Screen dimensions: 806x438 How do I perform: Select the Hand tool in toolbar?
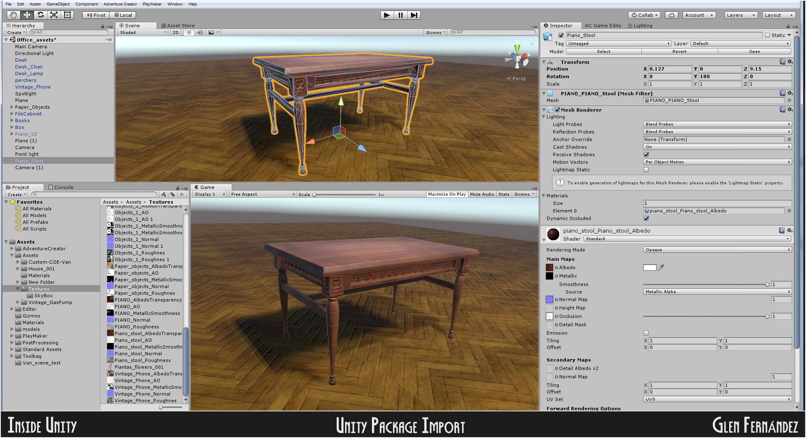point(13,15)
